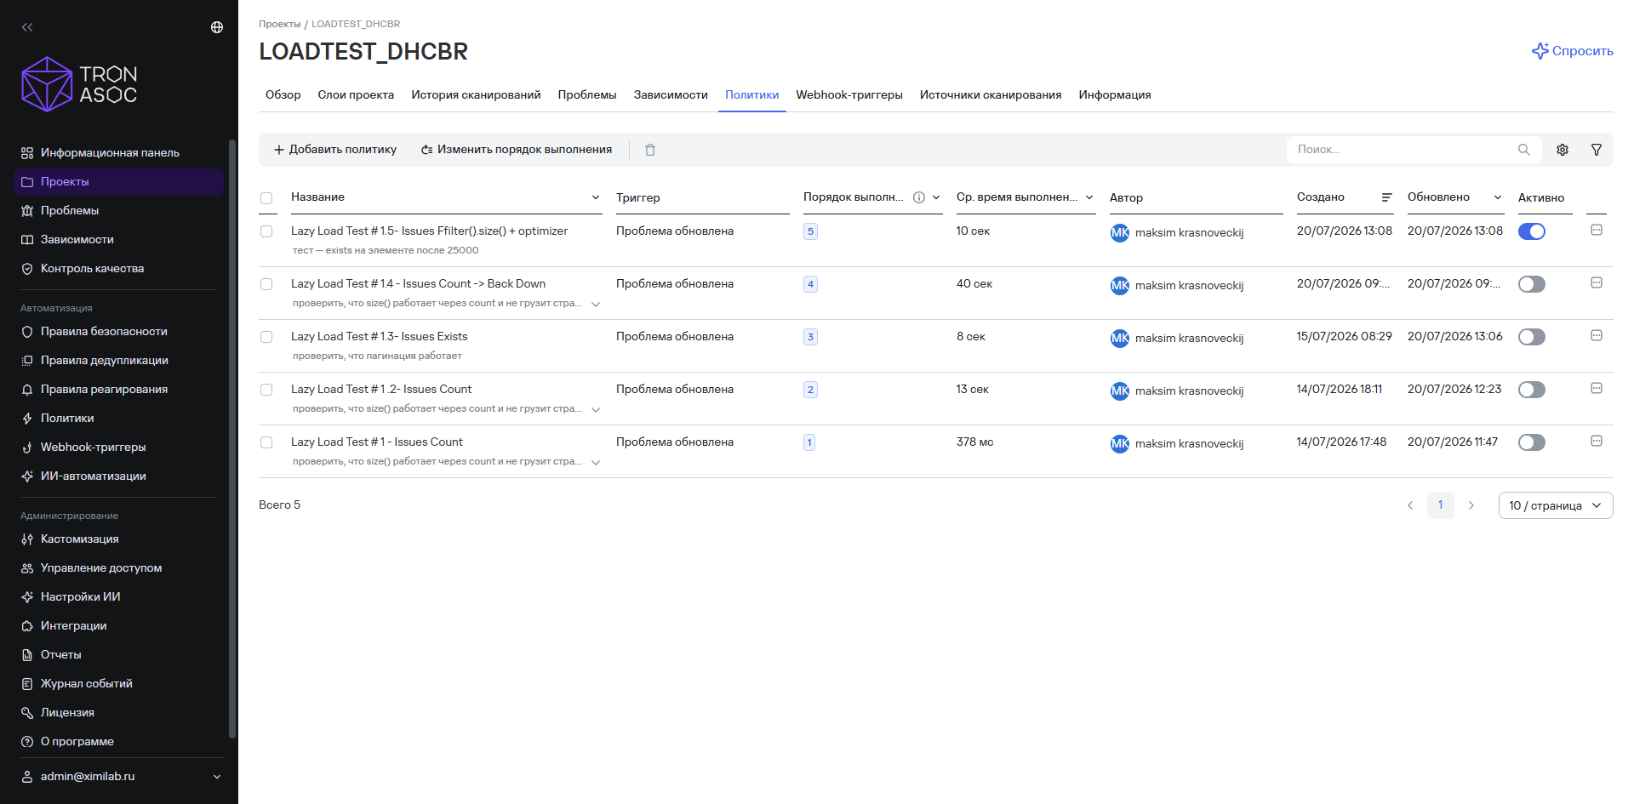Collapse the sidebar with the double-chevron icon
Screen dimensions: 1634x804
(x=27, y=27)
